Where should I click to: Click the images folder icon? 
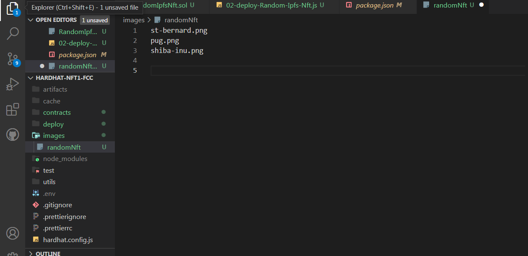pos(36,136)
